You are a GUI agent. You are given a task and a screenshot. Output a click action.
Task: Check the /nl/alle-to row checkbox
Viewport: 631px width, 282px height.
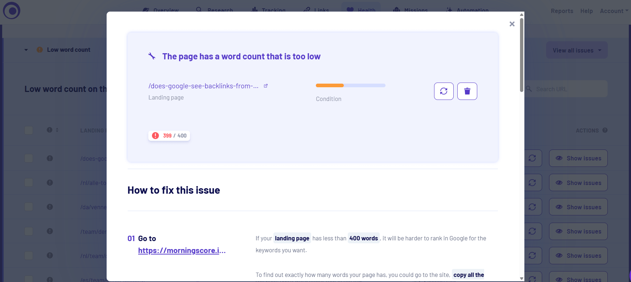pyautogui.click(x=29, y=182)
